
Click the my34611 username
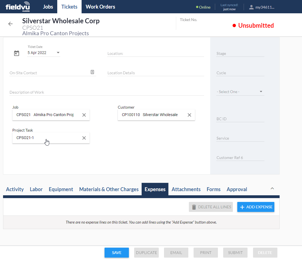(265, 7)
